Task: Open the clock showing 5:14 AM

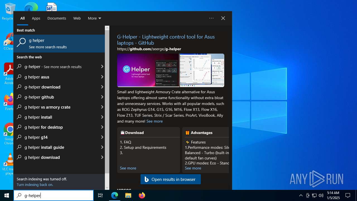Action: 333,195
